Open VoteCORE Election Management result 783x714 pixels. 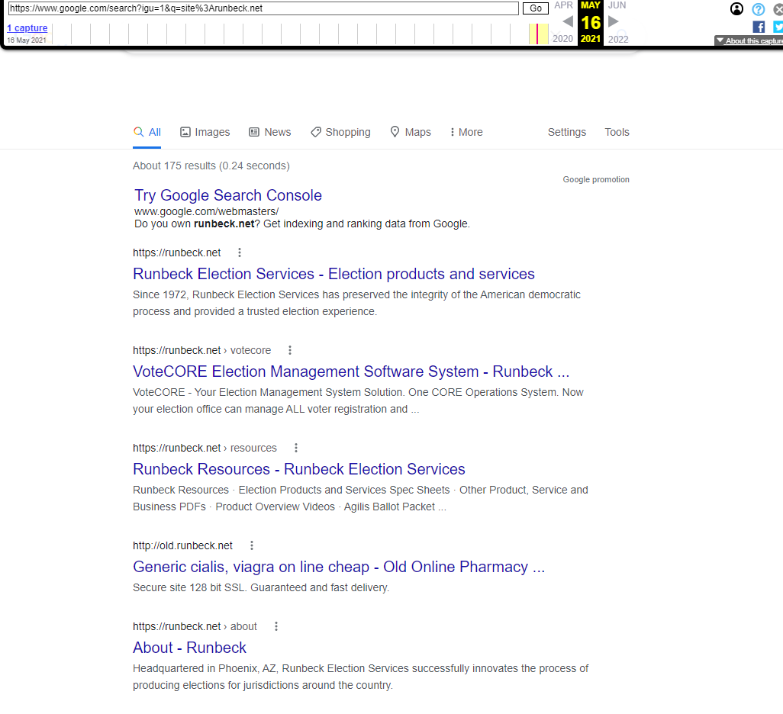pos(351,371)
